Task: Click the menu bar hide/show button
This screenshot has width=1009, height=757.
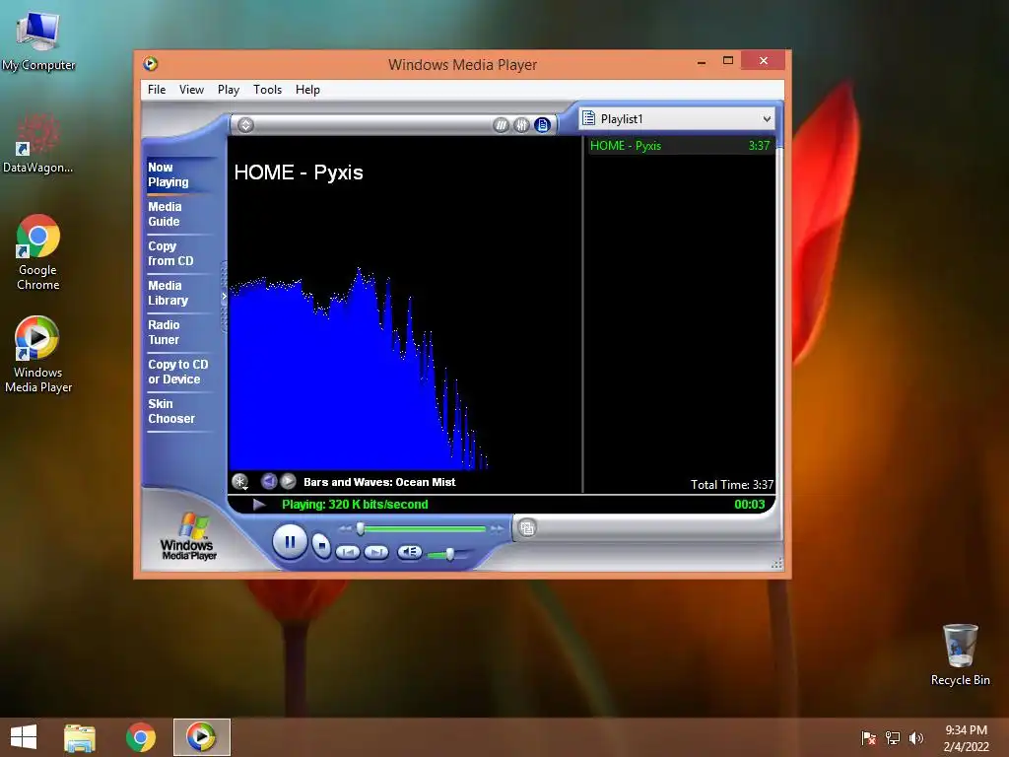Action: pyautogui.click(x=245, y=125)
